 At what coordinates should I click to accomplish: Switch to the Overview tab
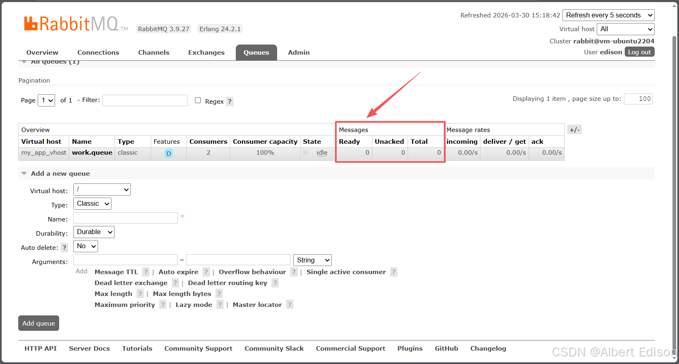coord(42,53)
